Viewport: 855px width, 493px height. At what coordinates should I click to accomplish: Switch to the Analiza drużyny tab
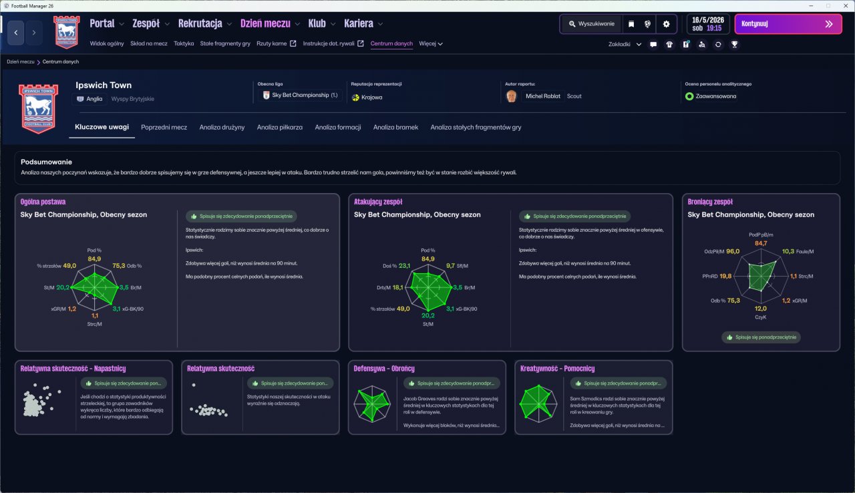point(222,127)
